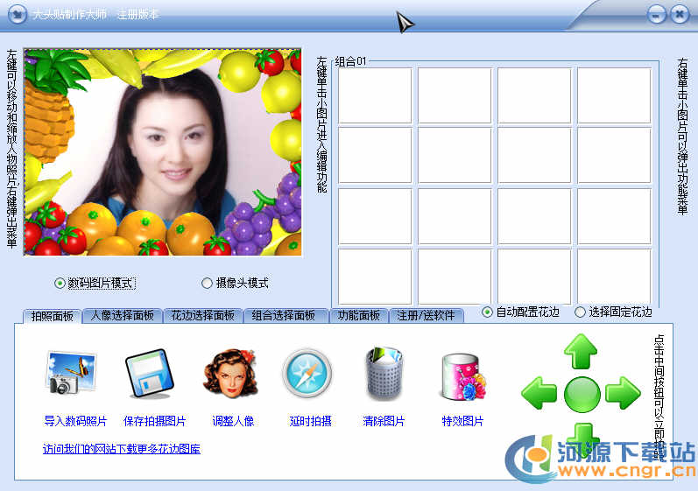Click the green right arrow

click(624, 393)
